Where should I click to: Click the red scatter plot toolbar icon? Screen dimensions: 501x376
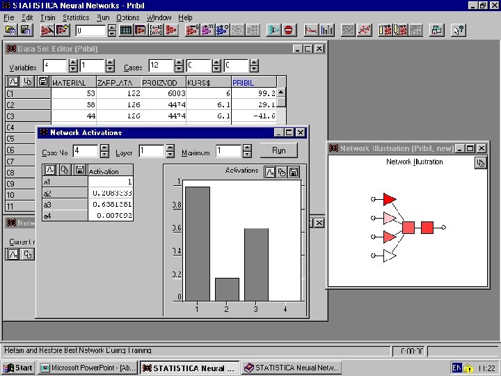[x=364, y=31]
